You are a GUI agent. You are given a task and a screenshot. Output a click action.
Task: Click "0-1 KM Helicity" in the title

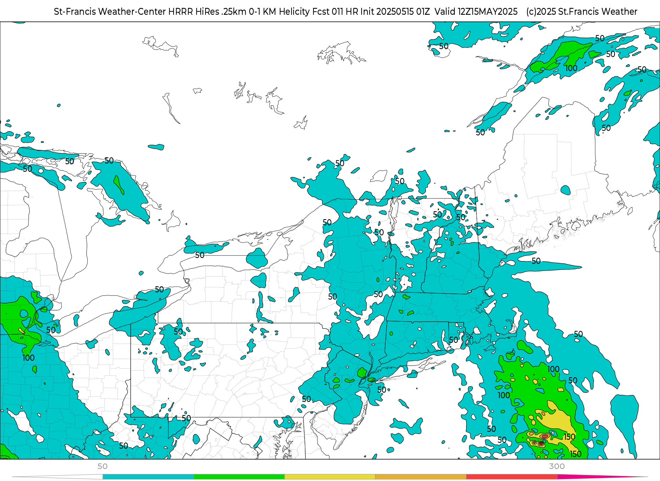[x=279, y=12]
